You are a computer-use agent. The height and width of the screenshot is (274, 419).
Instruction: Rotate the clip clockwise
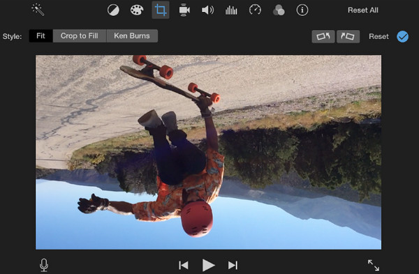[x=348, y=36]
